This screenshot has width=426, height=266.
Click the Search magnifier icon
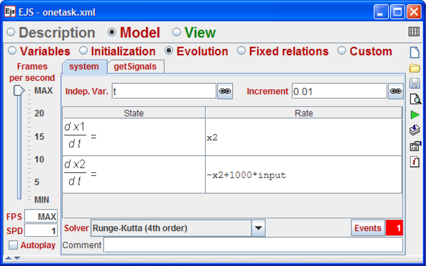coord(414,99)
